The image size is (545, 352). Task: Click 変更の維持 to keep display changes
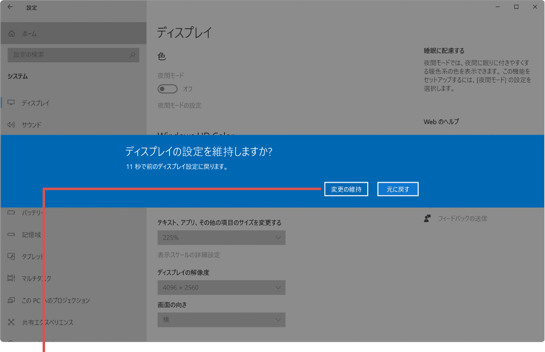point(346,189)
